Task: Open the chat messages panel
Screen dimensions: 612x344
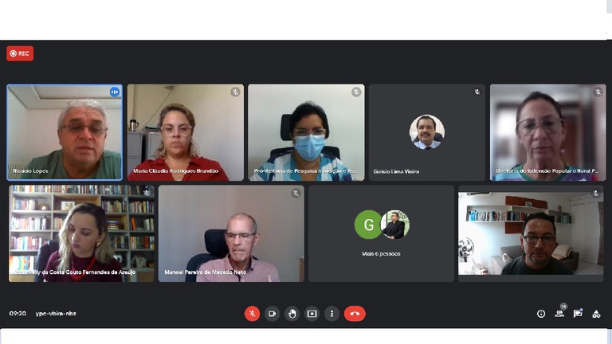Action: pyautogui.click(x=578, y=314)
